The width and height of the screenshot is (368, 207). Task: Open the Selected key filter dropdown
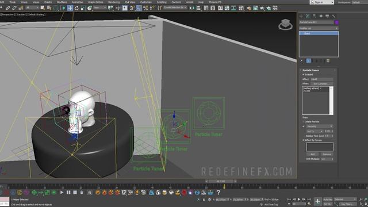(345, 200)
